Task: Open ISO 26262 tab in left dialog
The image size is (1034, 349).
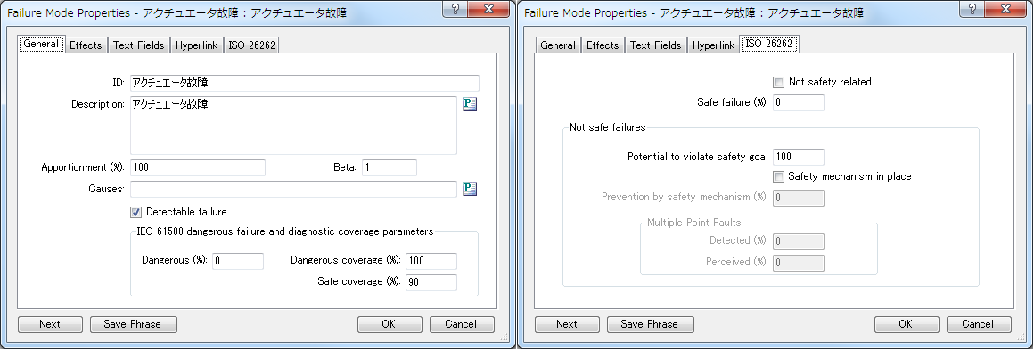Action: pos(252,45)
